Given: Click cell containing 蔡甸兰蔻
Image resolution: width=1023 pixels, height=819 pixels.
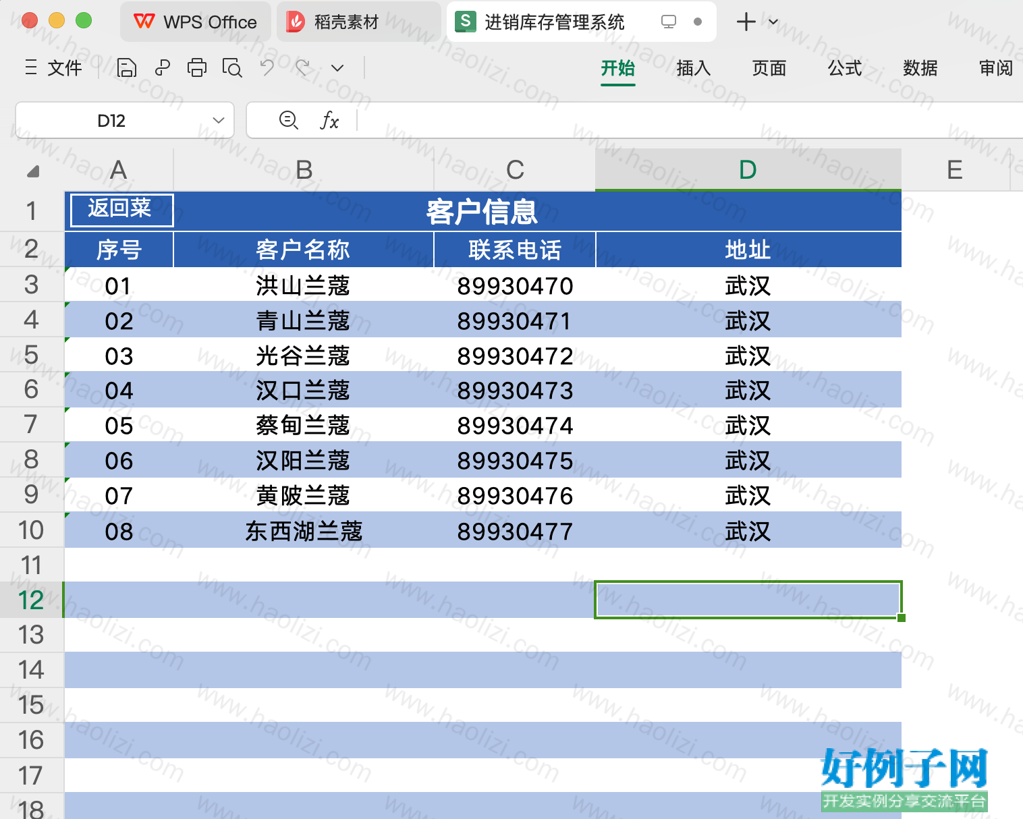Looking at the screenshot, I should [x=304, y=426].
